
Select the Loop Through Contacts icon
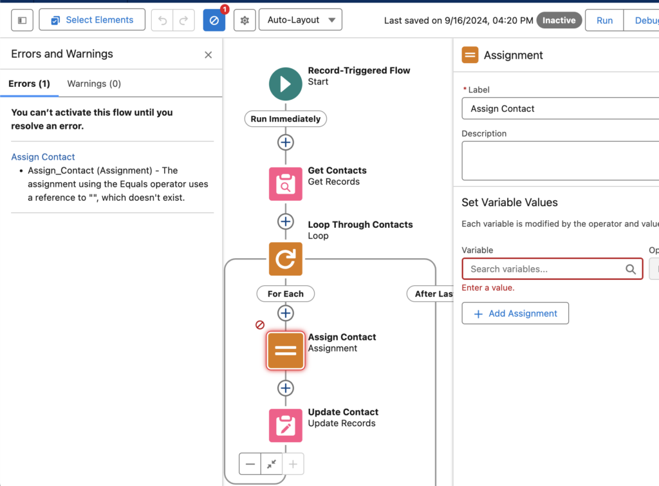coord(285,259)
